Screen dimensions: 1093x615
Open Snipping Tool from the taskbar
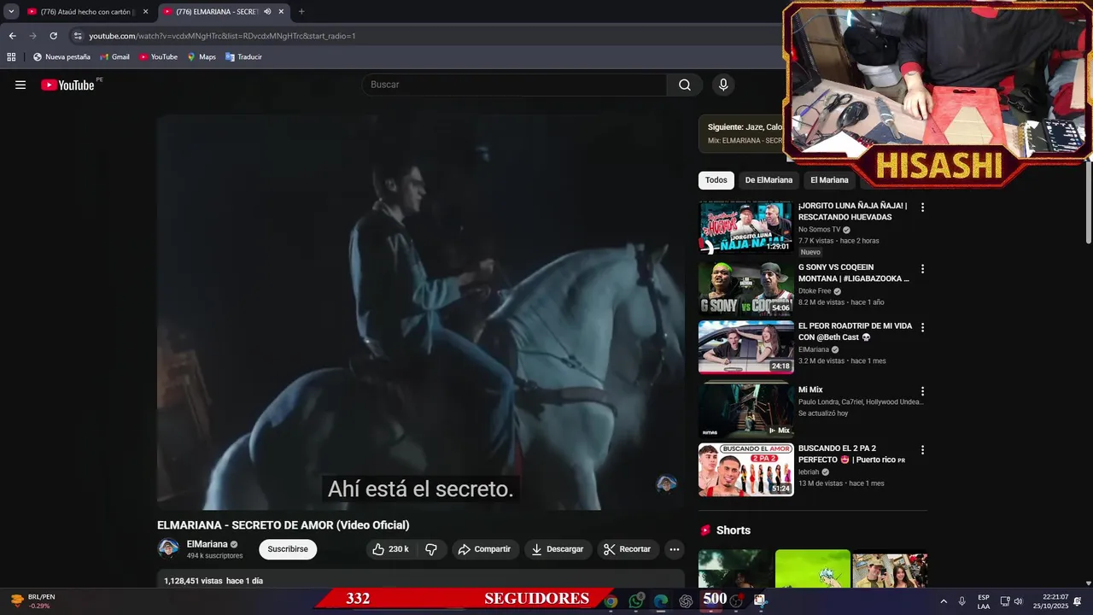coord(760,600)
